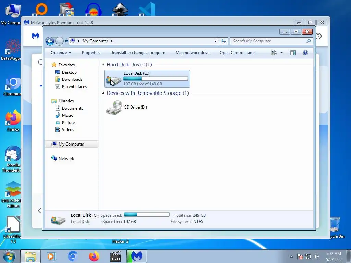
Task: Open Downloads in Favorites
Action: pos(72,79)
